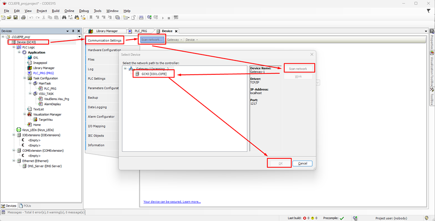Click 'Your device can be secured' link
The image size is (435, 221).
point(172,202)
